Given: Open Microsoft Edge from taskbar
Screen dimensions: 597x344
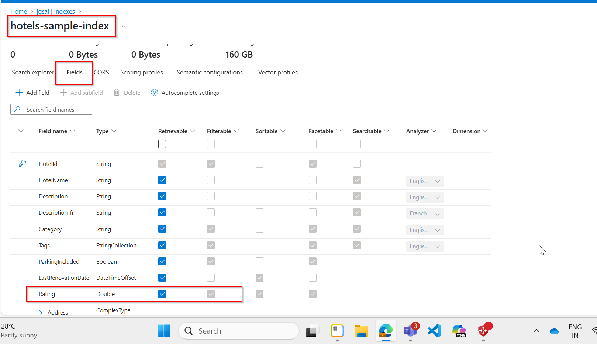Looking at the screenshot, I should point(386,331).
